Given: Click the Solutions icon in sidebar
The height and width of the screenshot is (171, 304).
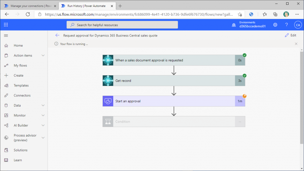Looking at the screenshot, I should 6,150.
